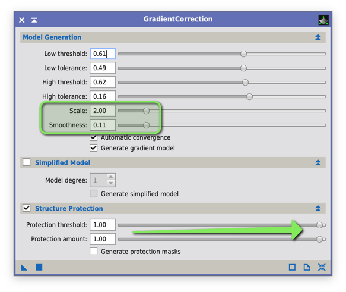Disable the Structure Protection checkbox
Screen dimensions: 346x292
(x=27, y=208)
